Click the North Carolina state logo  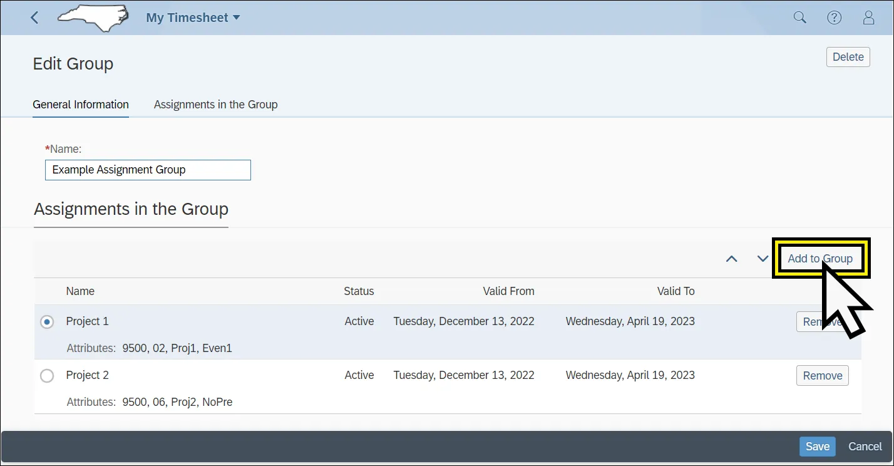(x=93, y=18)
